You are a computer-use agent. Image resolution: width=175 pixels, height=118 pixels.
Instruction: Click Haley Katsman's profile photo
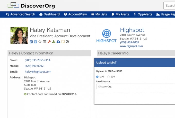(19, 35)
